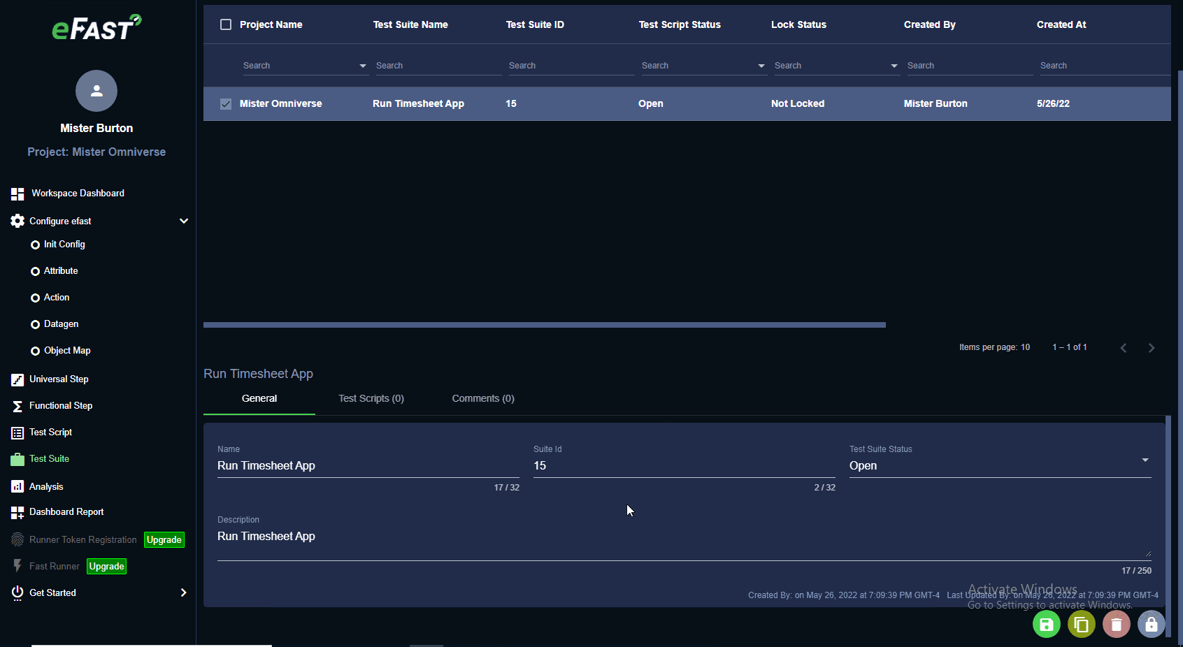Click the red trash delete icon
Viewport: 1183px width, 647px height.
click(1116, 624)
